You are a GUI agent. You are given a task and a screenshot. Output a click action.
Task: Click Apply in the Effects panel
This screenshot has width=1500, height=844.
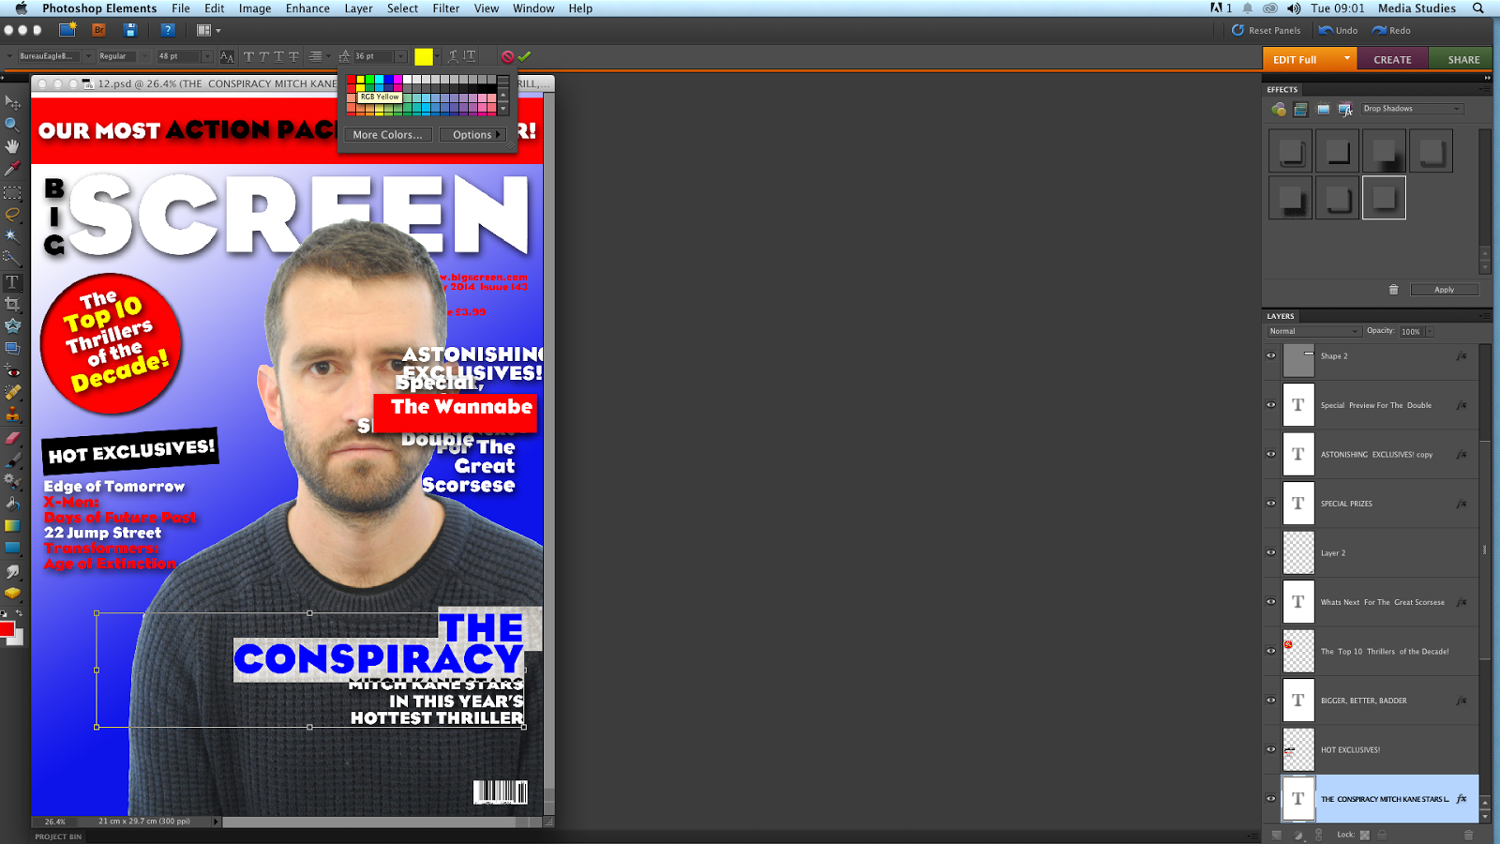(1444, 290)
